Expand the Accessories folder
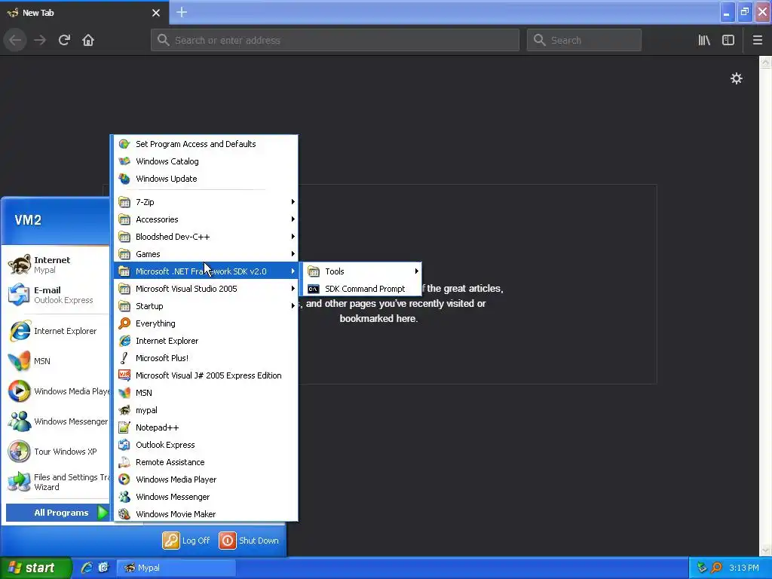Viewport: 772px width, 579px height. pos(206,219)
